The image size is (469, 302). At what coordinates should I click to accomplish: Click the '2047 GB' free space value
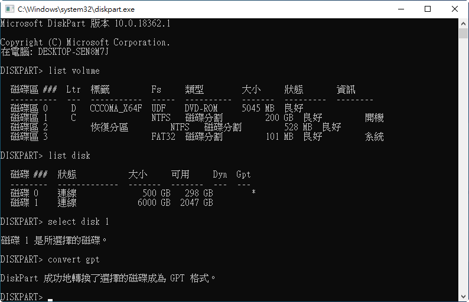click(x=197, y=202)
